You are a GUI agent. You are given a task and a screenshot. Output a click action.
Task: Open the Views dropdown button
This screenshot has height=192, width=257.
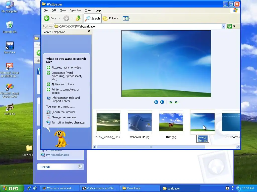point(126,18)
